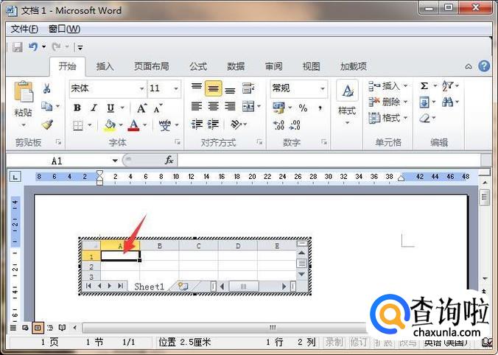Merge and center cells

click(248, 106)
